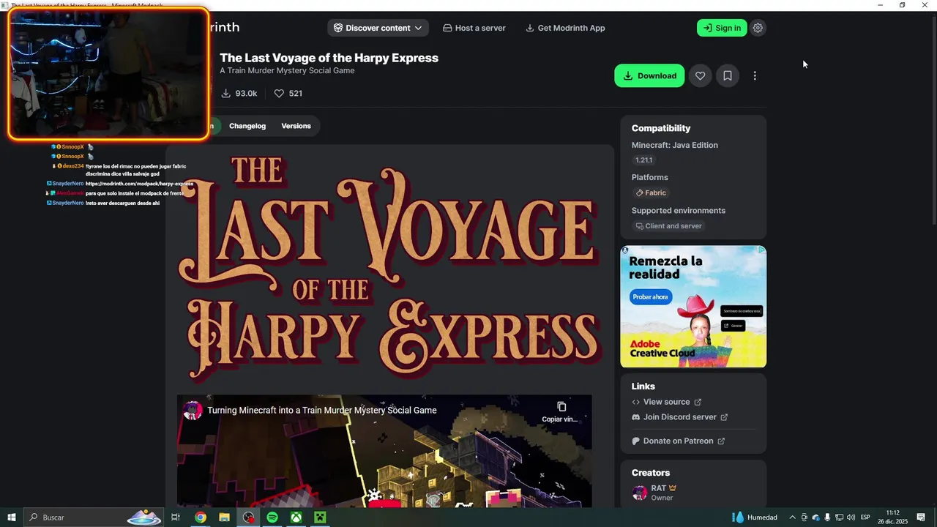Click the Discord logo icon in Links
Image resolution: width=937 pixels, height=527 pixels.
[x=635, y=417]
